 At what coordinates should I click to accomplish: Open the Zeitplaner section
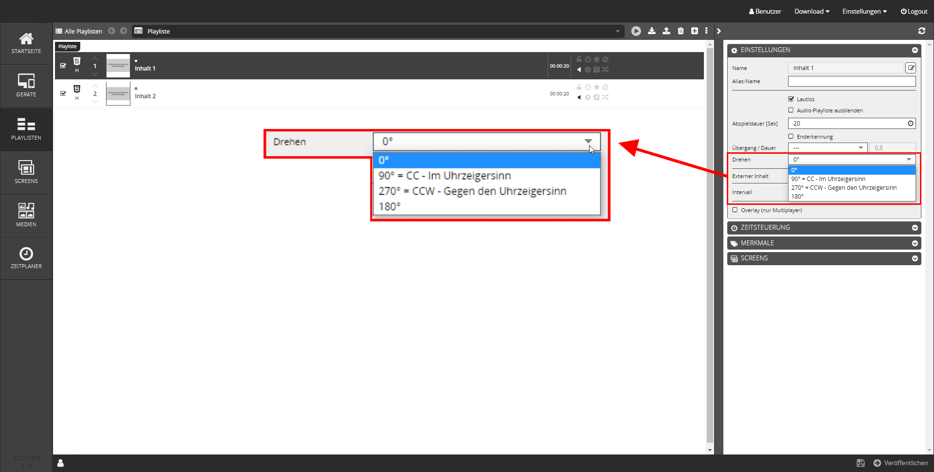(x=26, y=258)
